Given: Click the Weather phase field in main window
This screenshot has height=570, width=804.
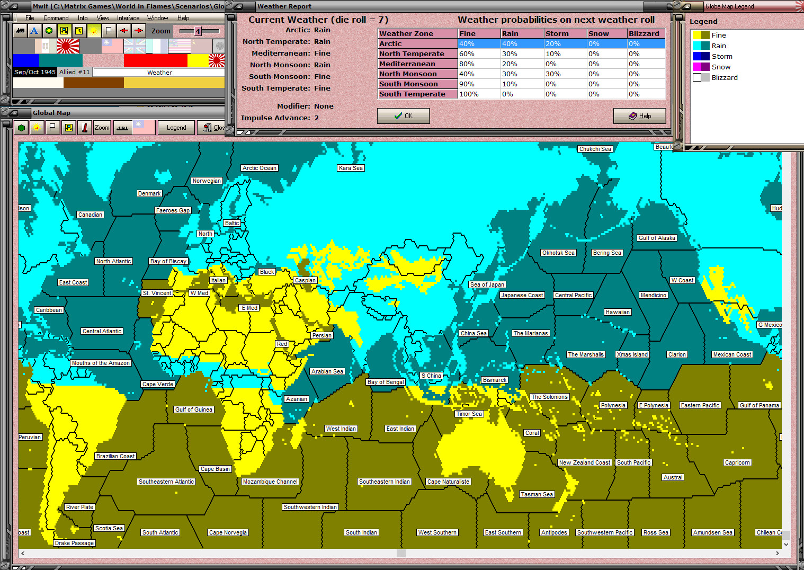Looking at the screenshot, I should coord(159,73).
